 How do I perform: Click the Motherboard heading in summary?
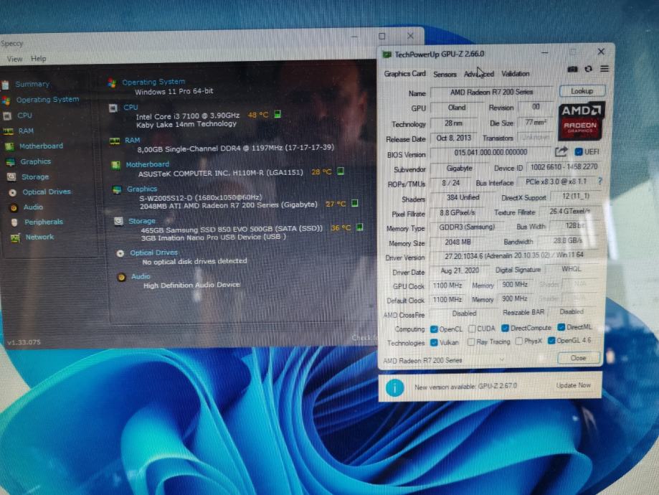point(148,164)
